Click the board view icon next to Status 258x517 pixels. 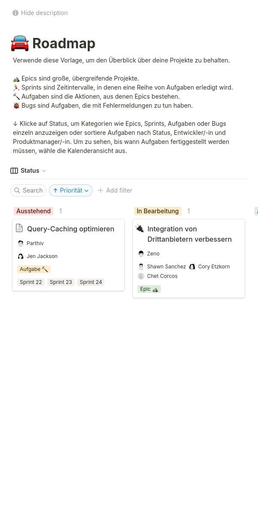coord(14,171)
